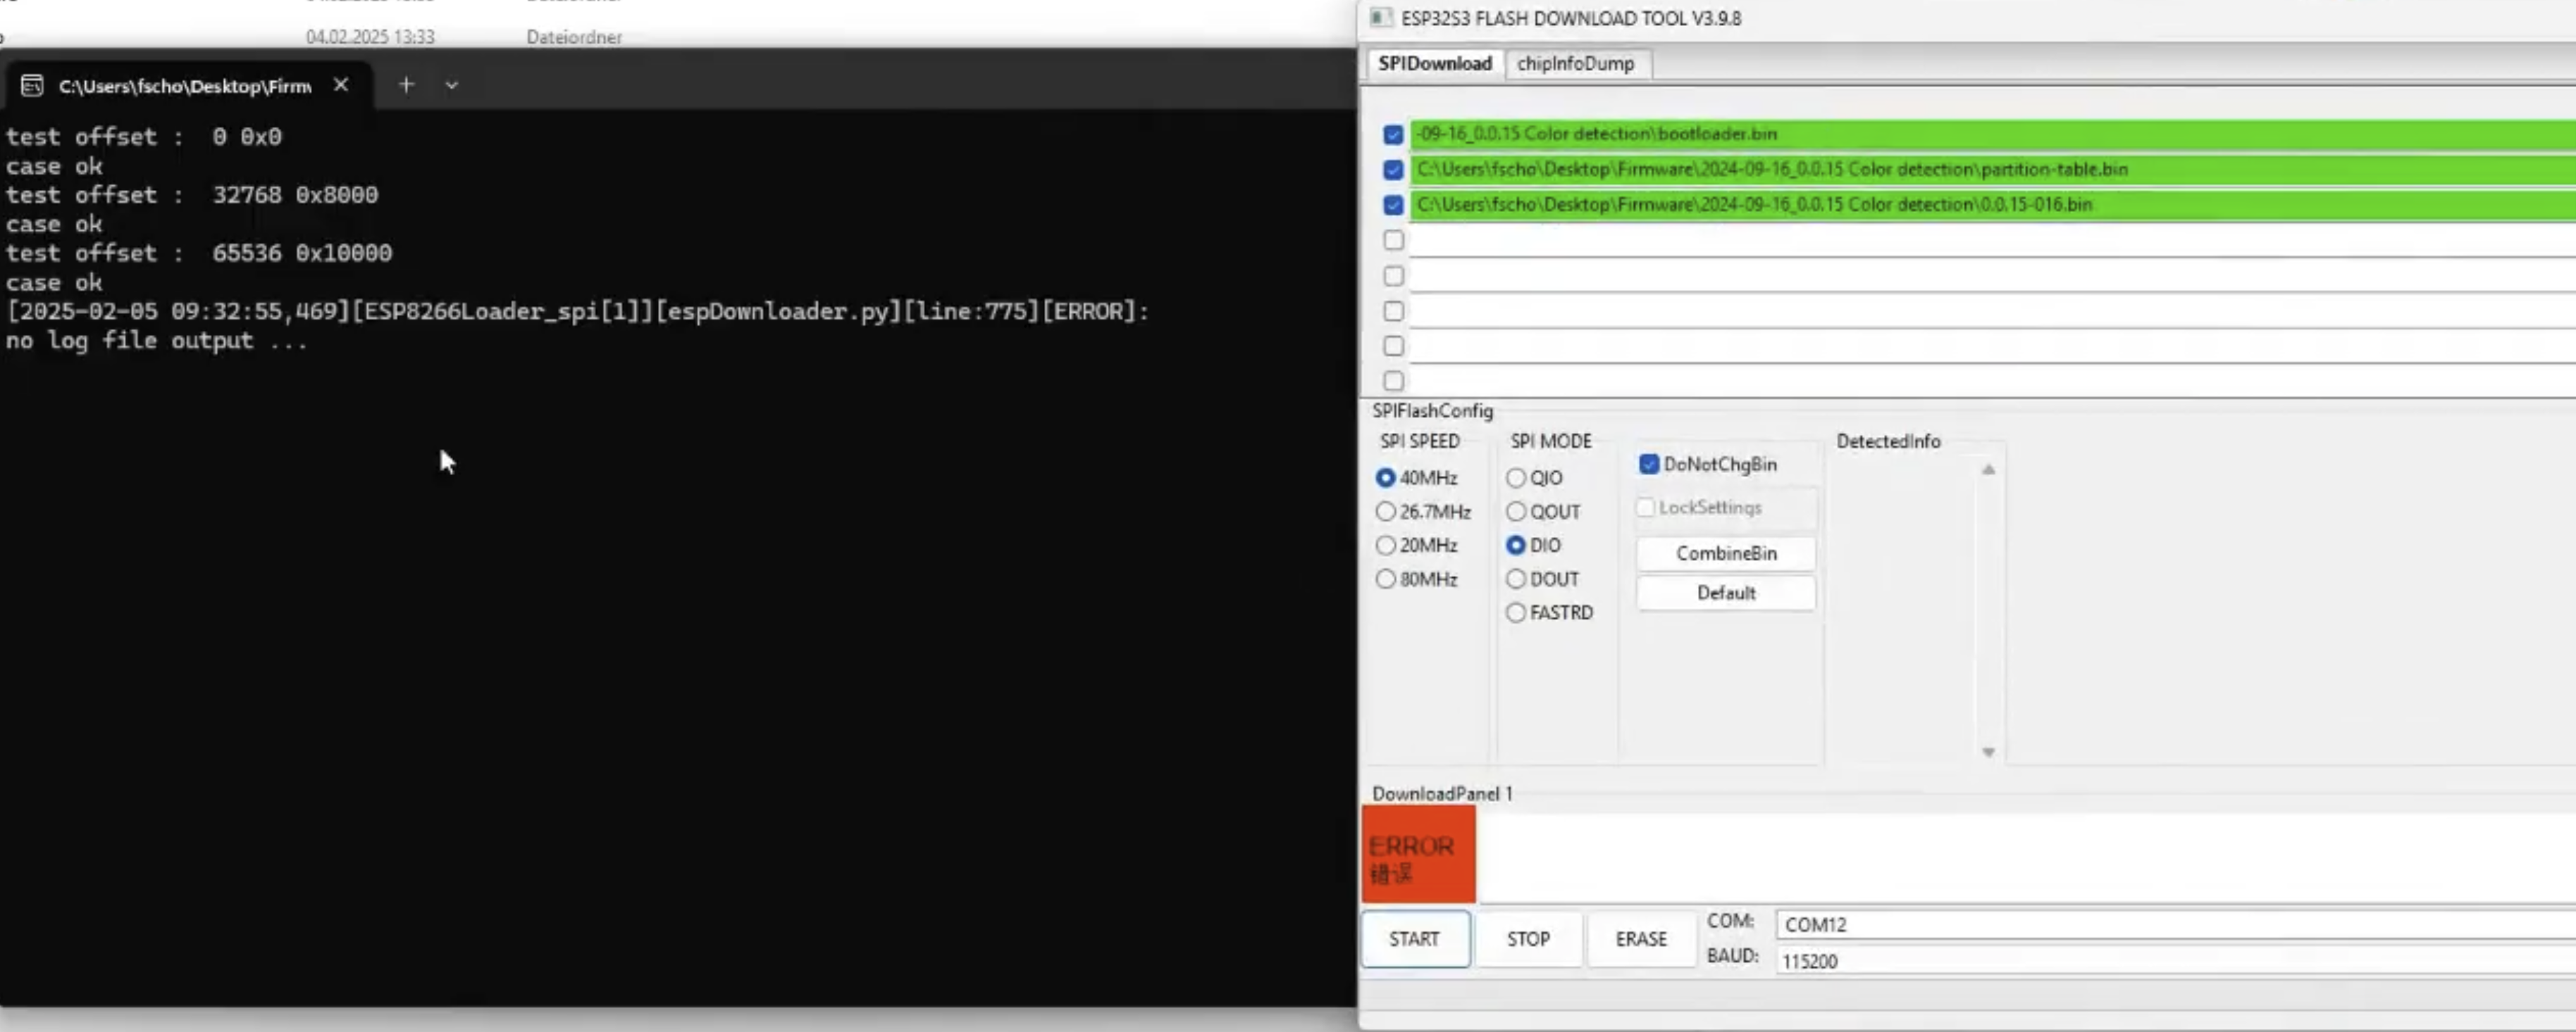Click the ESP32S3 Flash Download Tool window icon
2576x1032 pixels.
tap(1381, 18)
